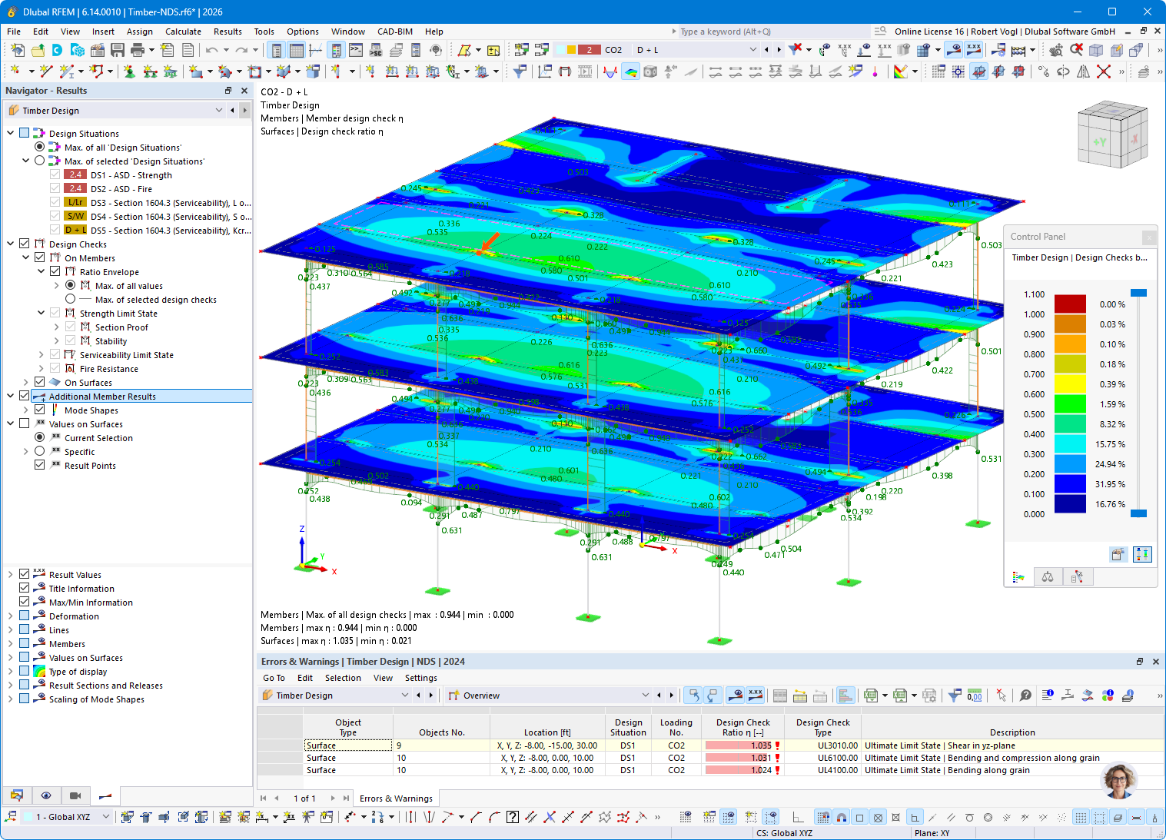Click the export to Excel icon in results table
The image size is (1166, 840).
click(870, 696)
